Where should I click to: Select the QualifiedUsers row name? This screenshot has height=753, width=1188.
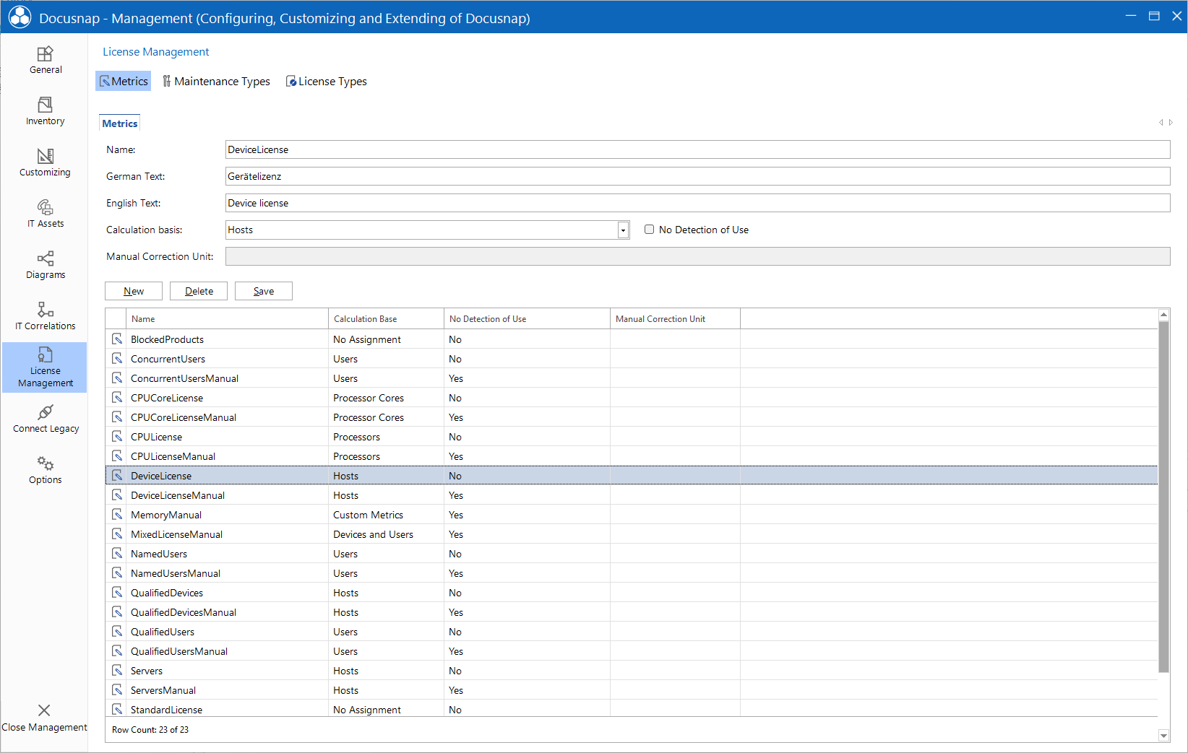point(163,632)
